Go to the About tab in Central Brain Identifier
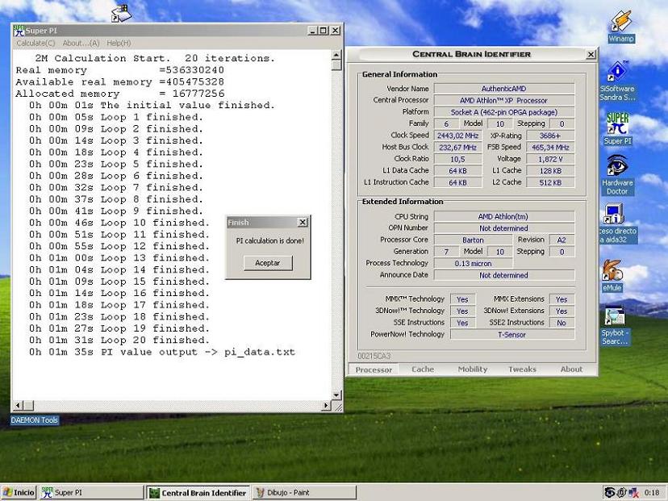 pos(571,369)
